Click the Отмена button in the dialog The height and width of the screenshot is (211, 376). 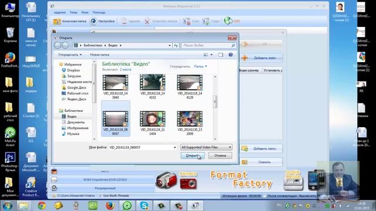(x=220, y=155)
